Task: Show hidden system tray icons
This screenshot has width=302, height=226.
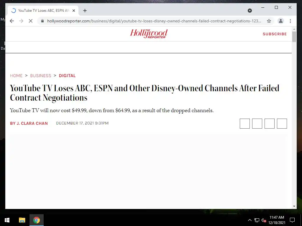Action: click(250, 220)
